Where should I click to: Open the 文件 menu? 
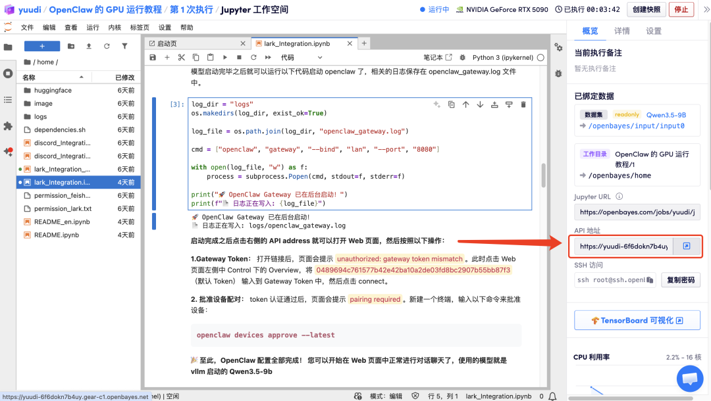coord(27,28)
